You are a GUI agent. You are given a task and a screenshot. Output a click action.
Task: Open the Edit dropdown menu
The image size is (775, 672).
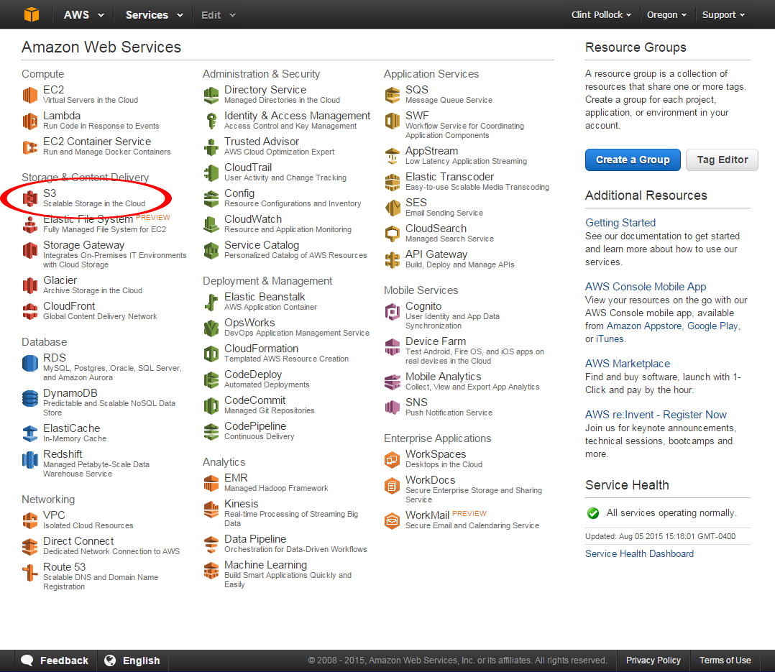218,15
